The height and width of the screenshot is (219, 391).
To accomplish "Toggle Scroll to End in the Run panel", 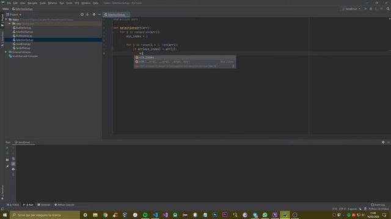I will (x=13, y=164).
